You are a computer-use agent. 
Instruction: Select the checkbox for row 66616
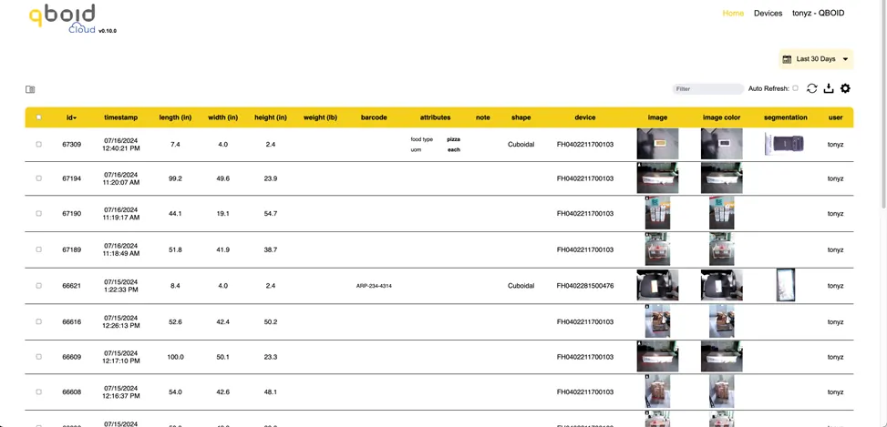point(38,321)
